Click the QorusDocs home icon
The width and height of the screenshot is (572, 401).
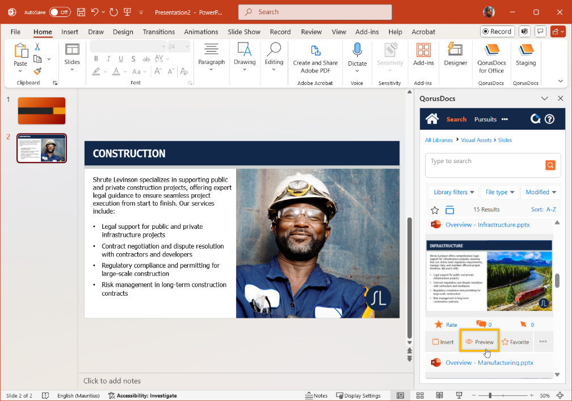[432, 119]
